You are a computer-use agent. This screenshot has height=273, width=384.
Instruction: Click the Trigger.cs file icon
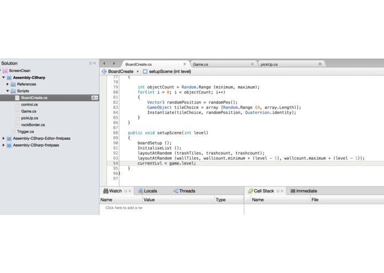click(13, 132)
